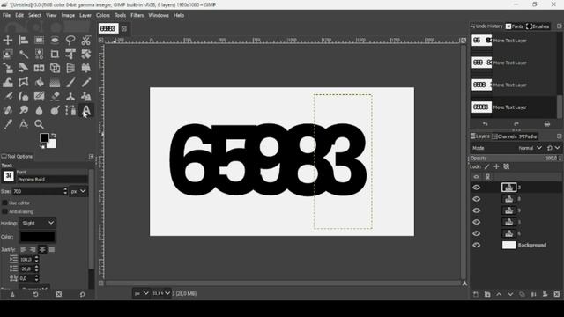Select the Eraser tool
Viewport: 564px width, 317px height.
55,96
